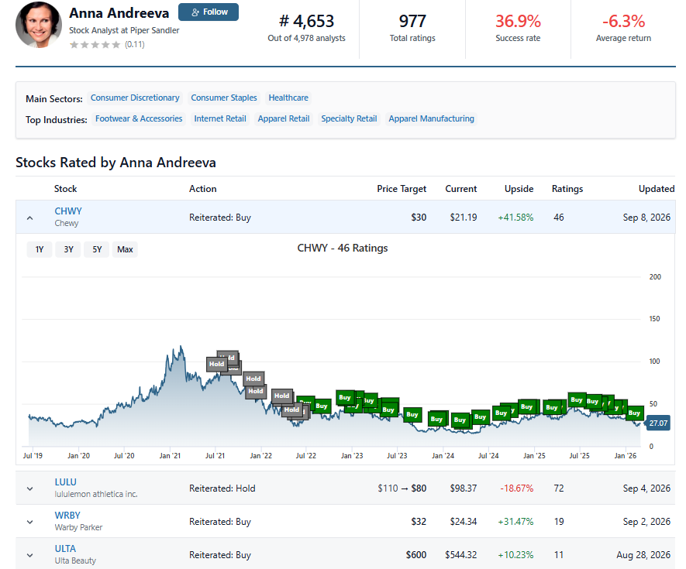Click the # 4,653 analyst rank
The image size is (686, 569).
click(306, 21)
